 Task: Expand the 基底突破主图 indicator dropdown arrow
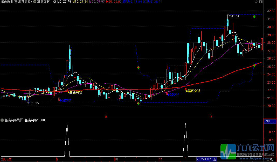(35, 2)
